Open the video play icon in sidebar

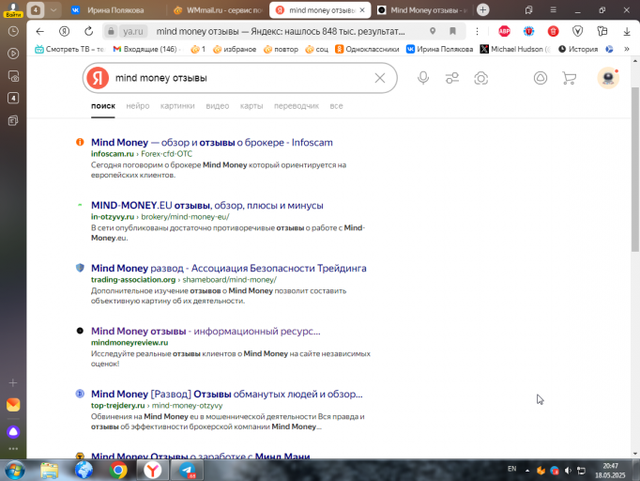point(13,54)
